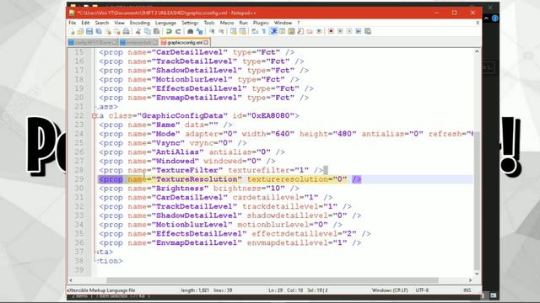Create a new file with the New toolbar icon
Screen dimensions: 540x303
click(x=71, y=31)
